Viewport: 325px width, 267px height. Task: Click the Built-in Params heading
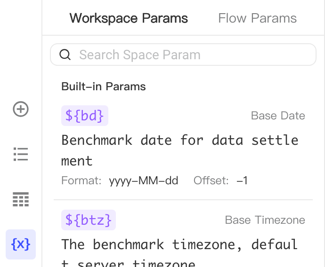point(104,86)
